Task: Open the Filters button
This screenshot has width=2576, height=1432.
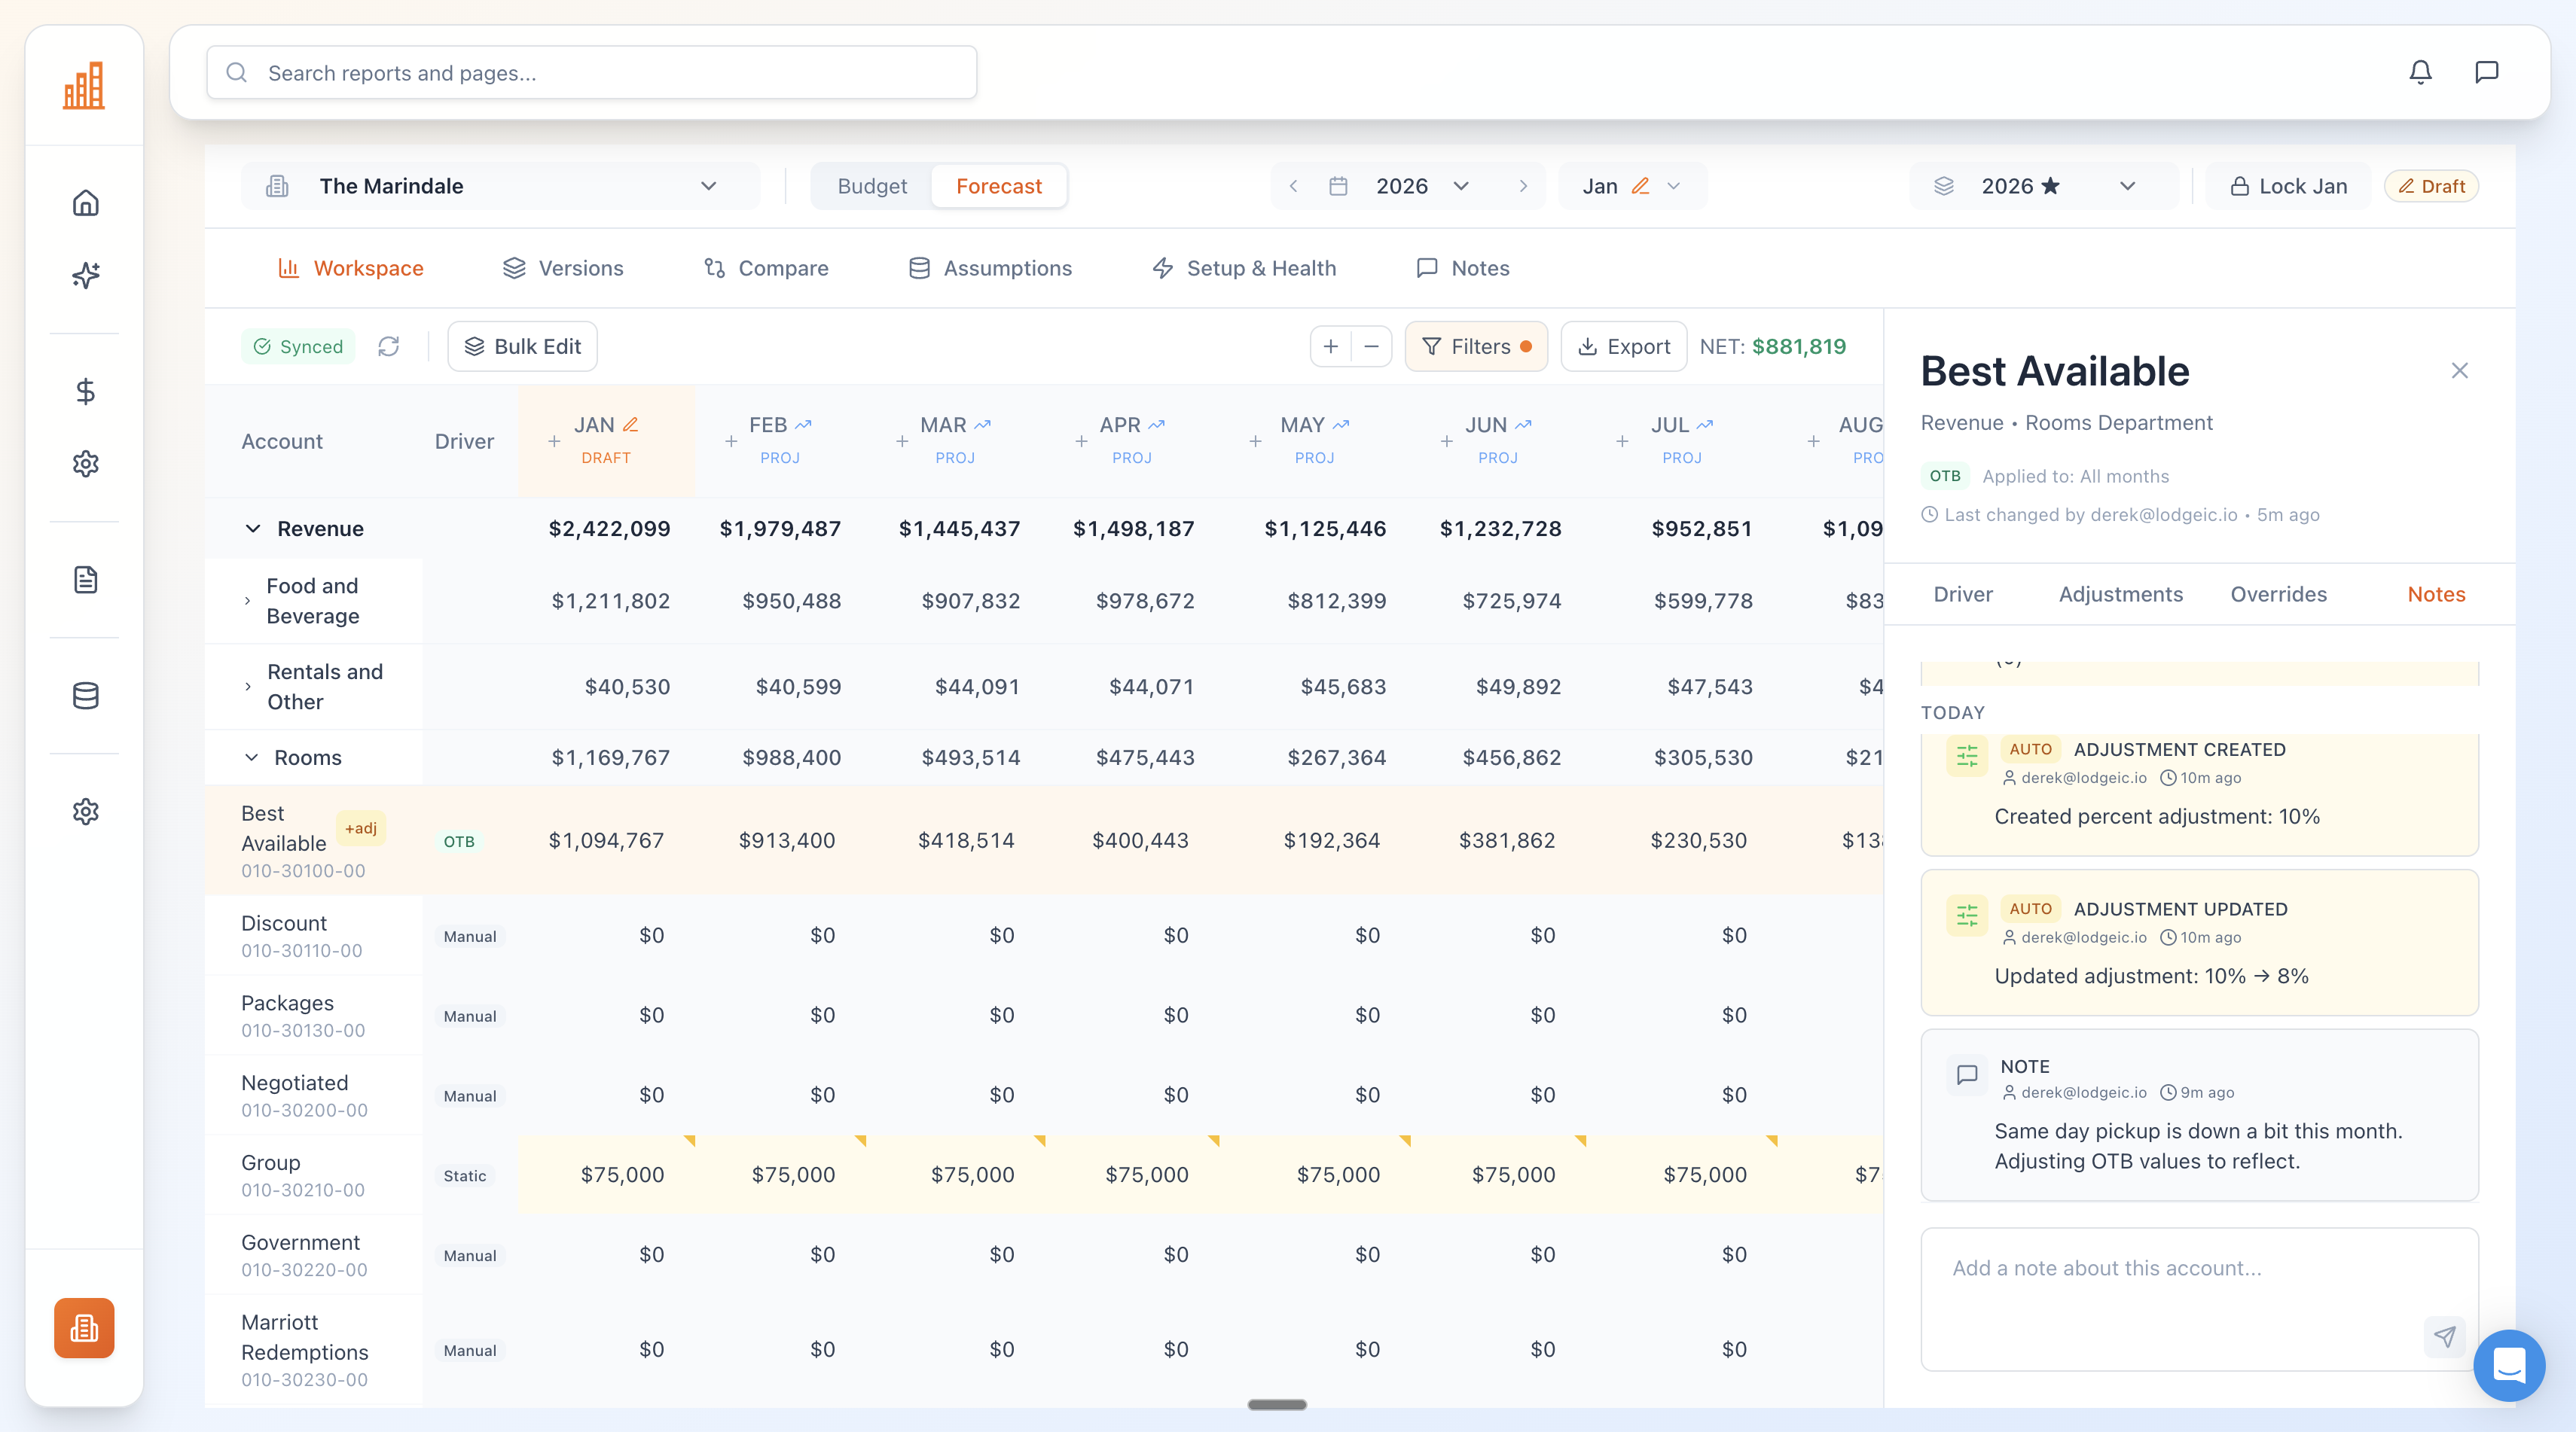Action: point(1476,346)
